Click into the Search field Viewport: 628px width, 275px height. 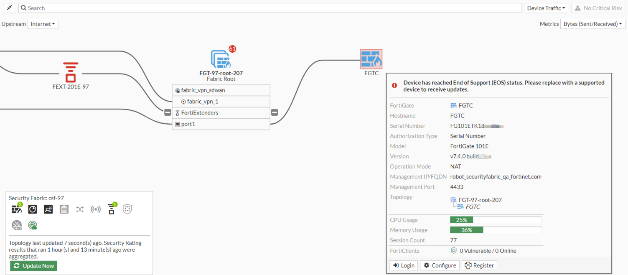point(270,8)
